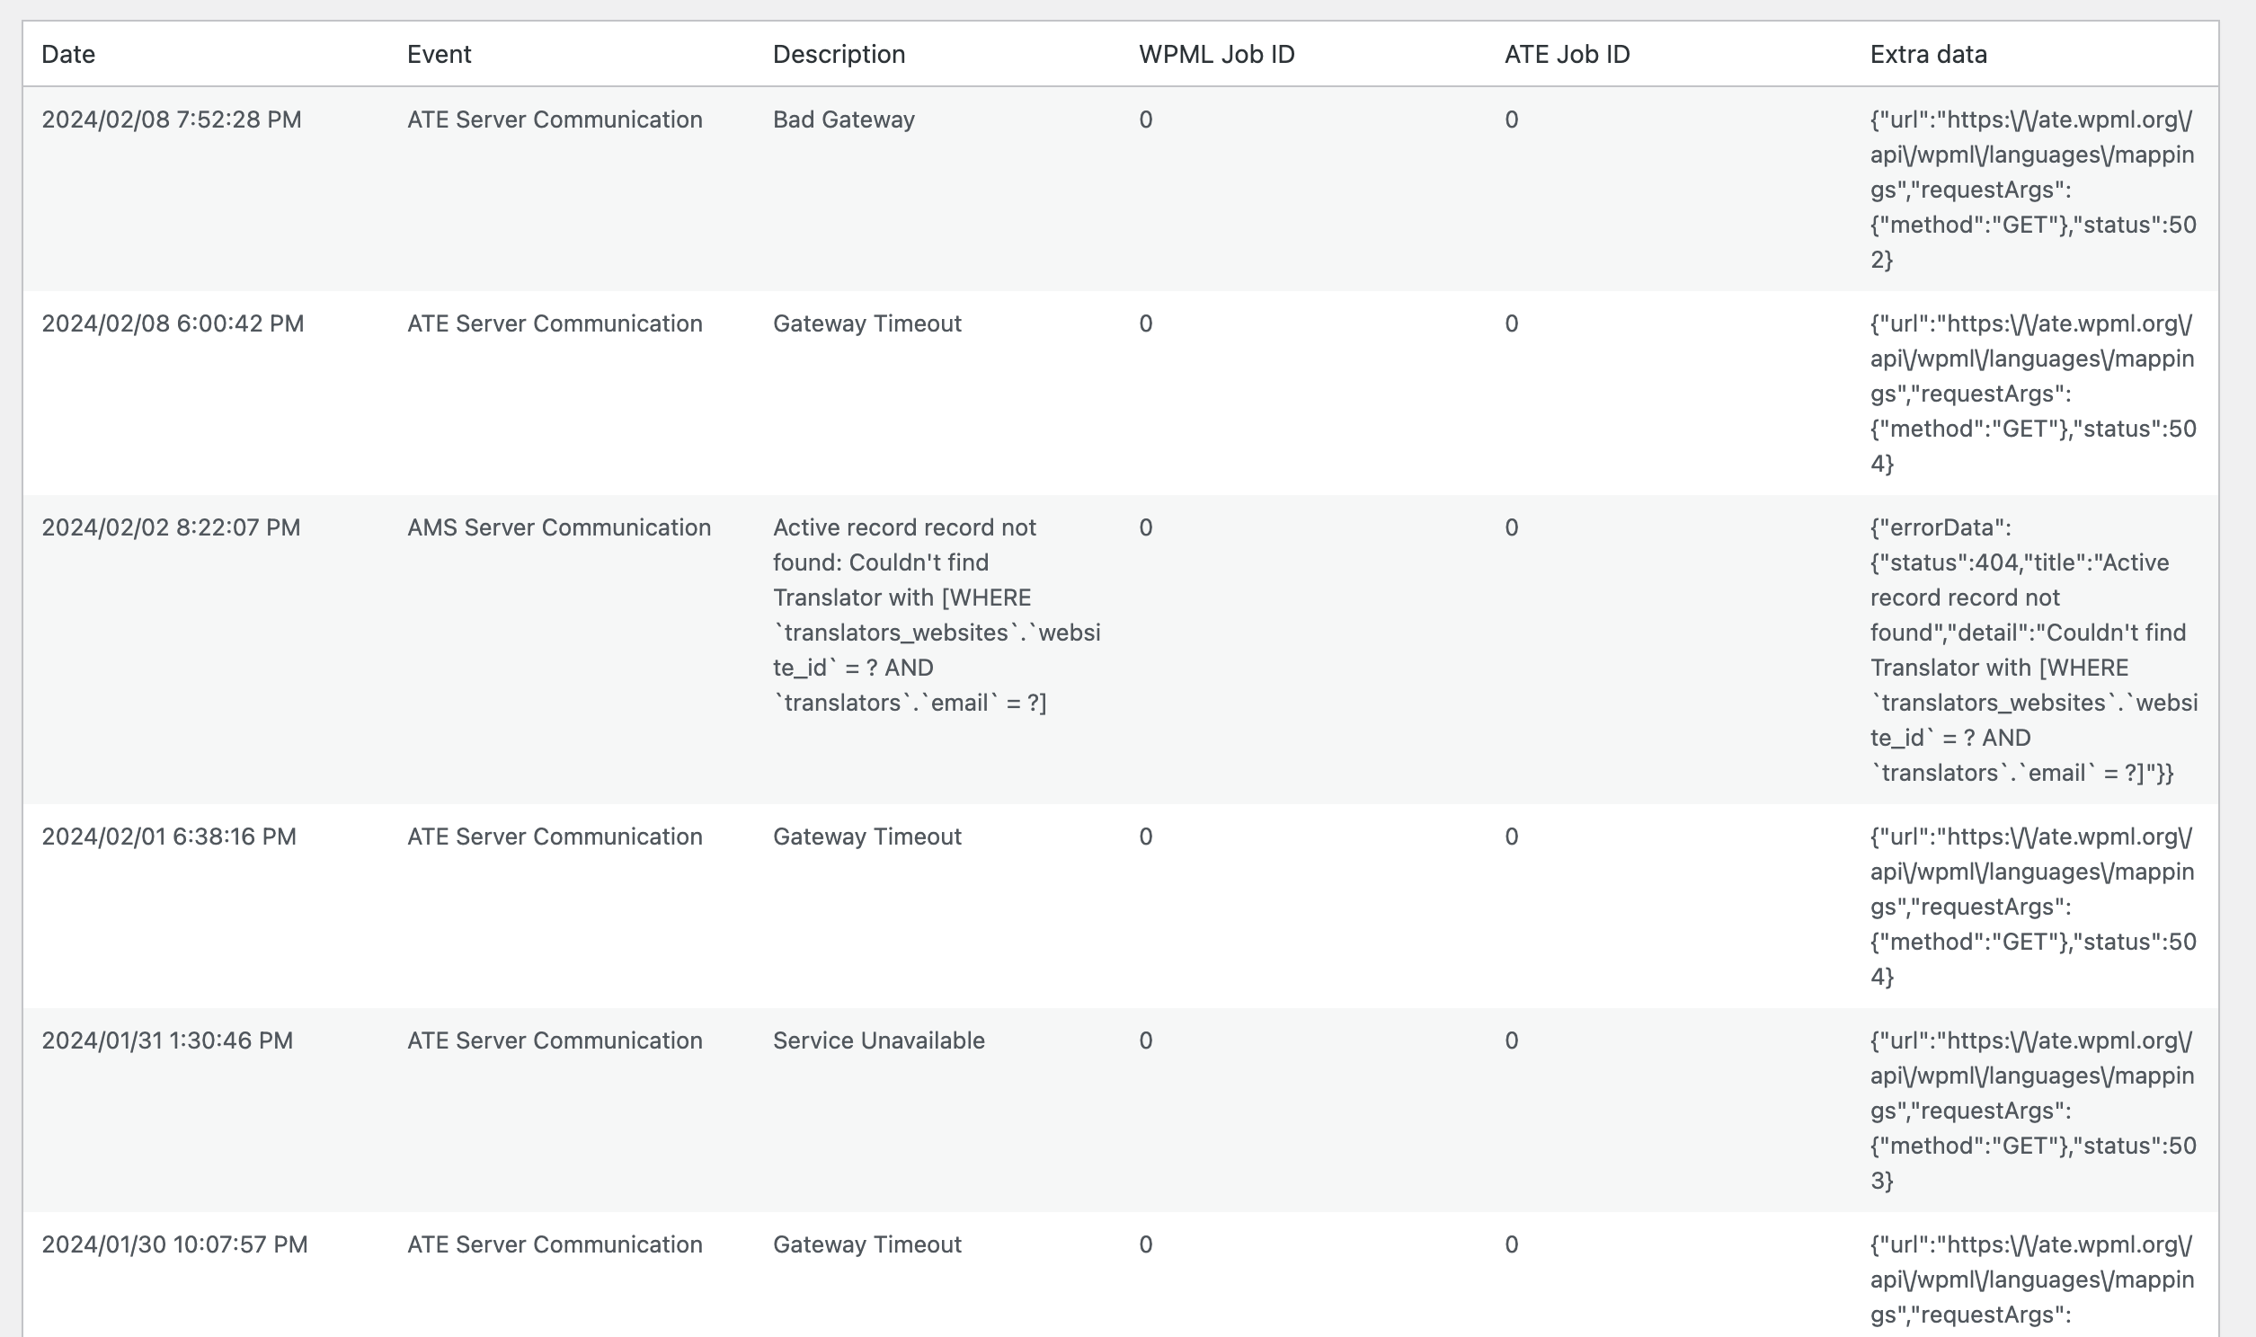The height and width of the screenshot is (1337, 2256).
Task: Click the Event column header
Action: [439, 54]
